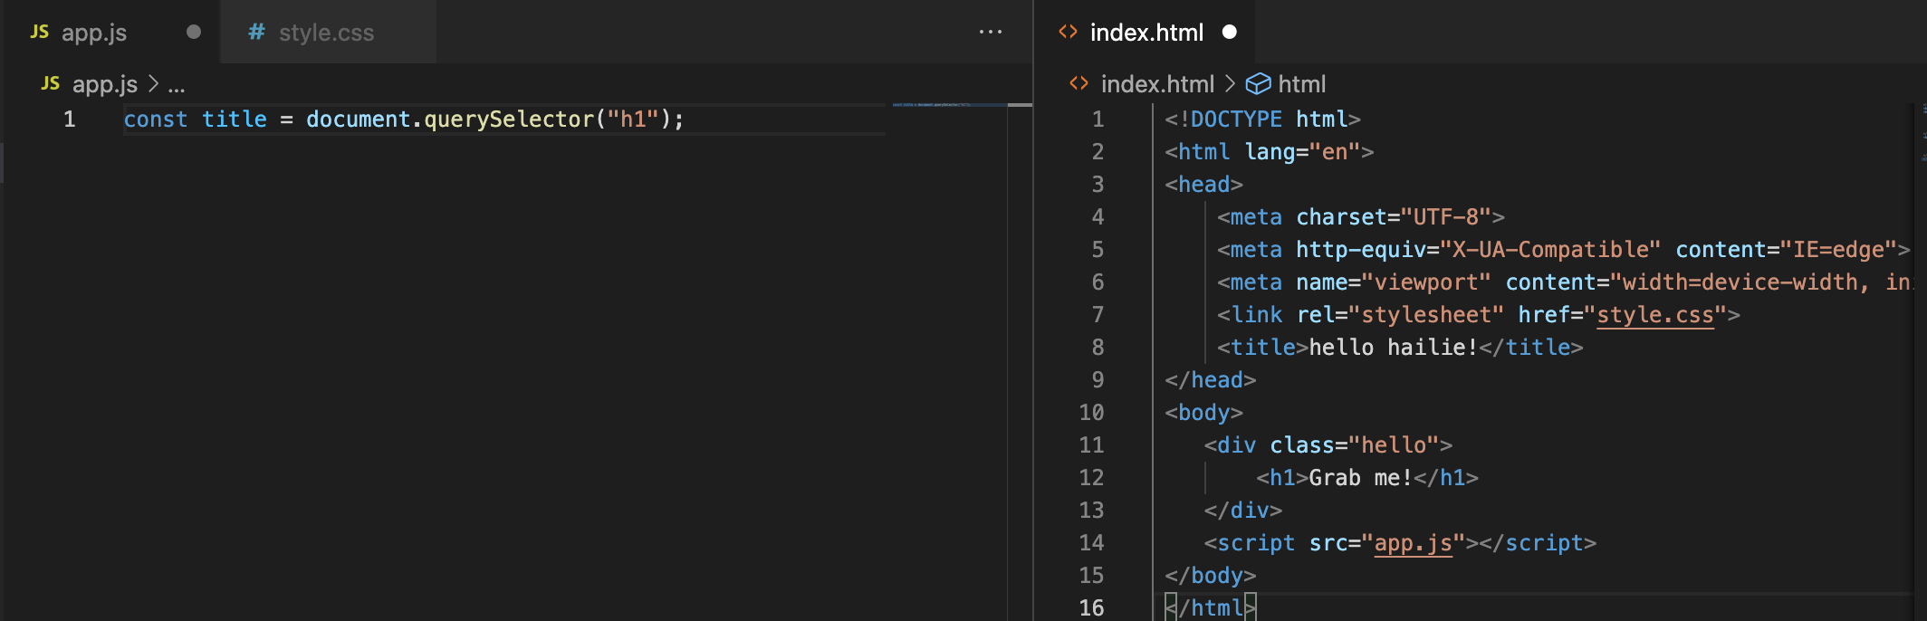Viewport: 1927px width, 621px height.
Task: Click line number 14 in index.html
Action: coord(1091,543)
